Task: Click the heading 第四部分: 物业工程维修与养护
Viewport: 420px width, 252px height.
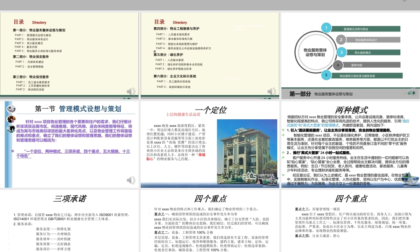Action: pos(176,29)
